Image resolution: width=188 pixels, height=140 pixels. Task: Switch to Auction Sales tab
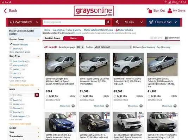pos(52,38)
